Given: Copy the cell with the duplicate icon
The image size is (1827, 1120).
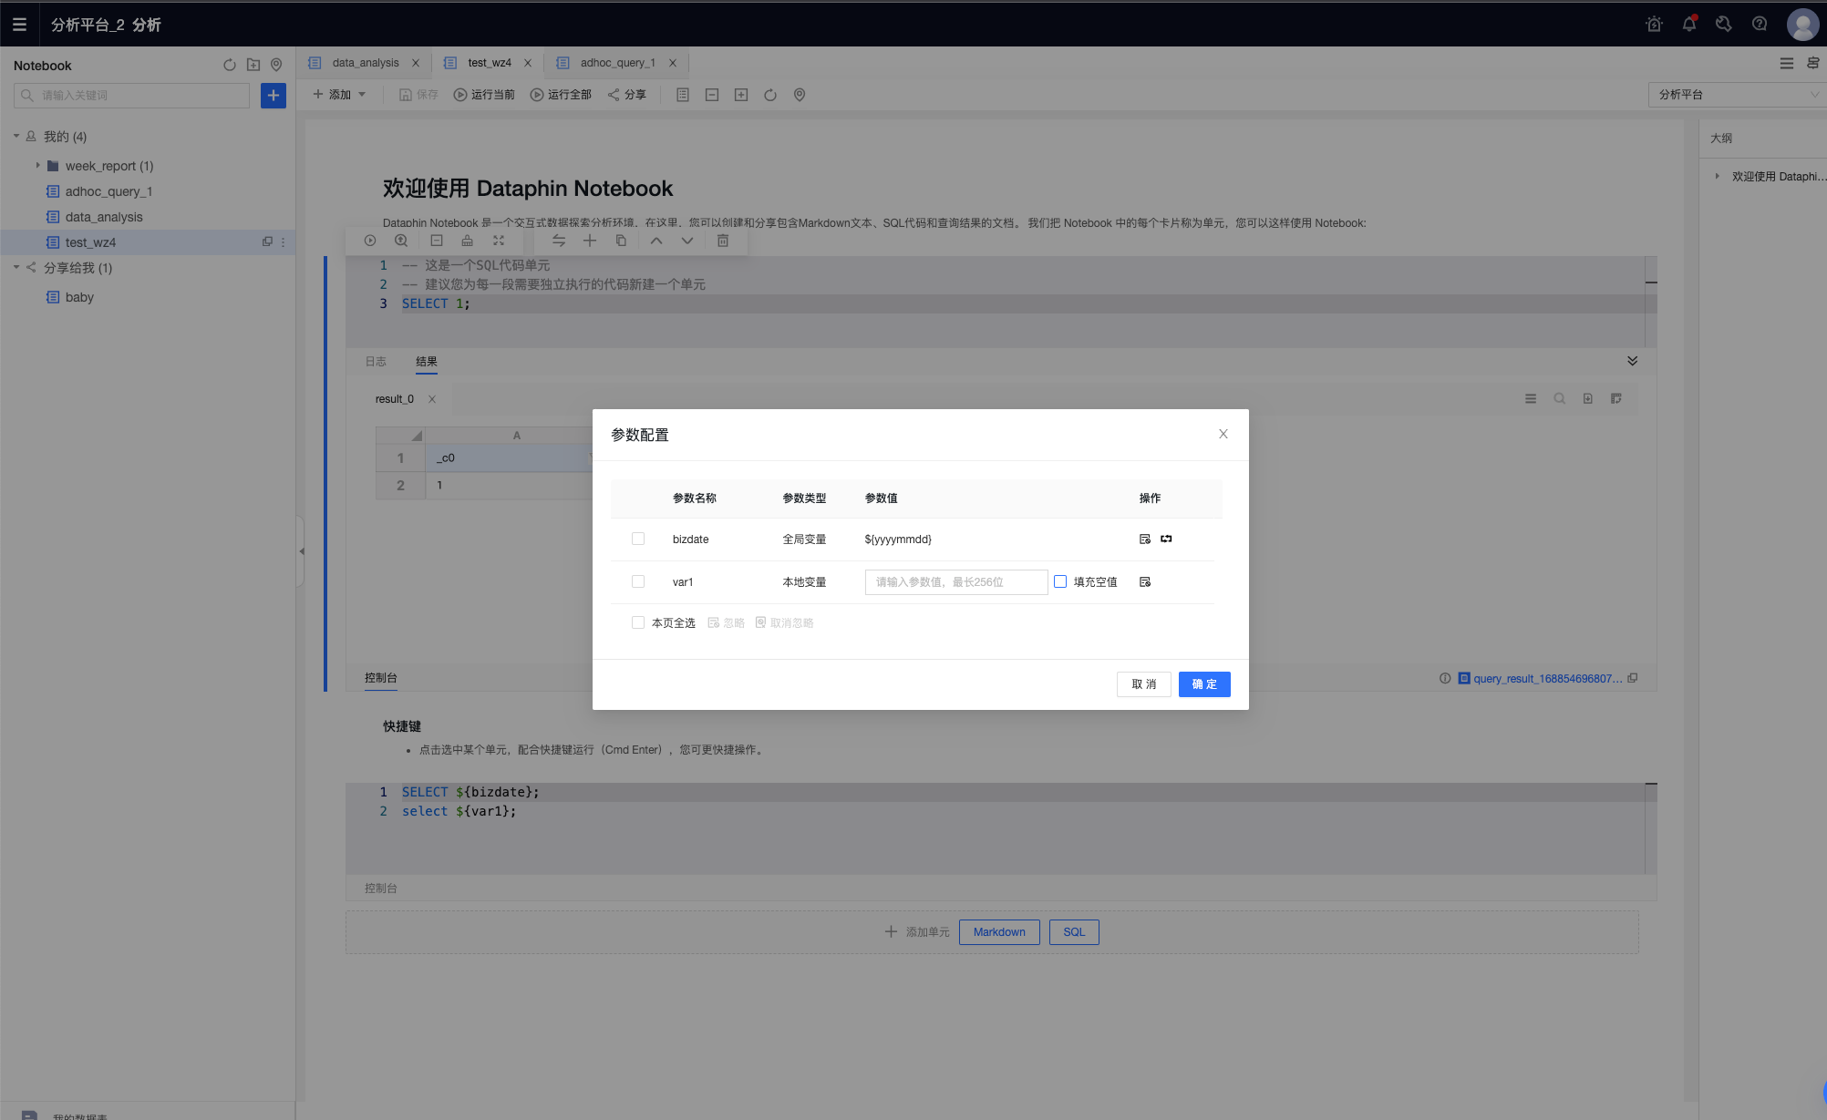Looking at the screenshot, I should click(621, 241).
